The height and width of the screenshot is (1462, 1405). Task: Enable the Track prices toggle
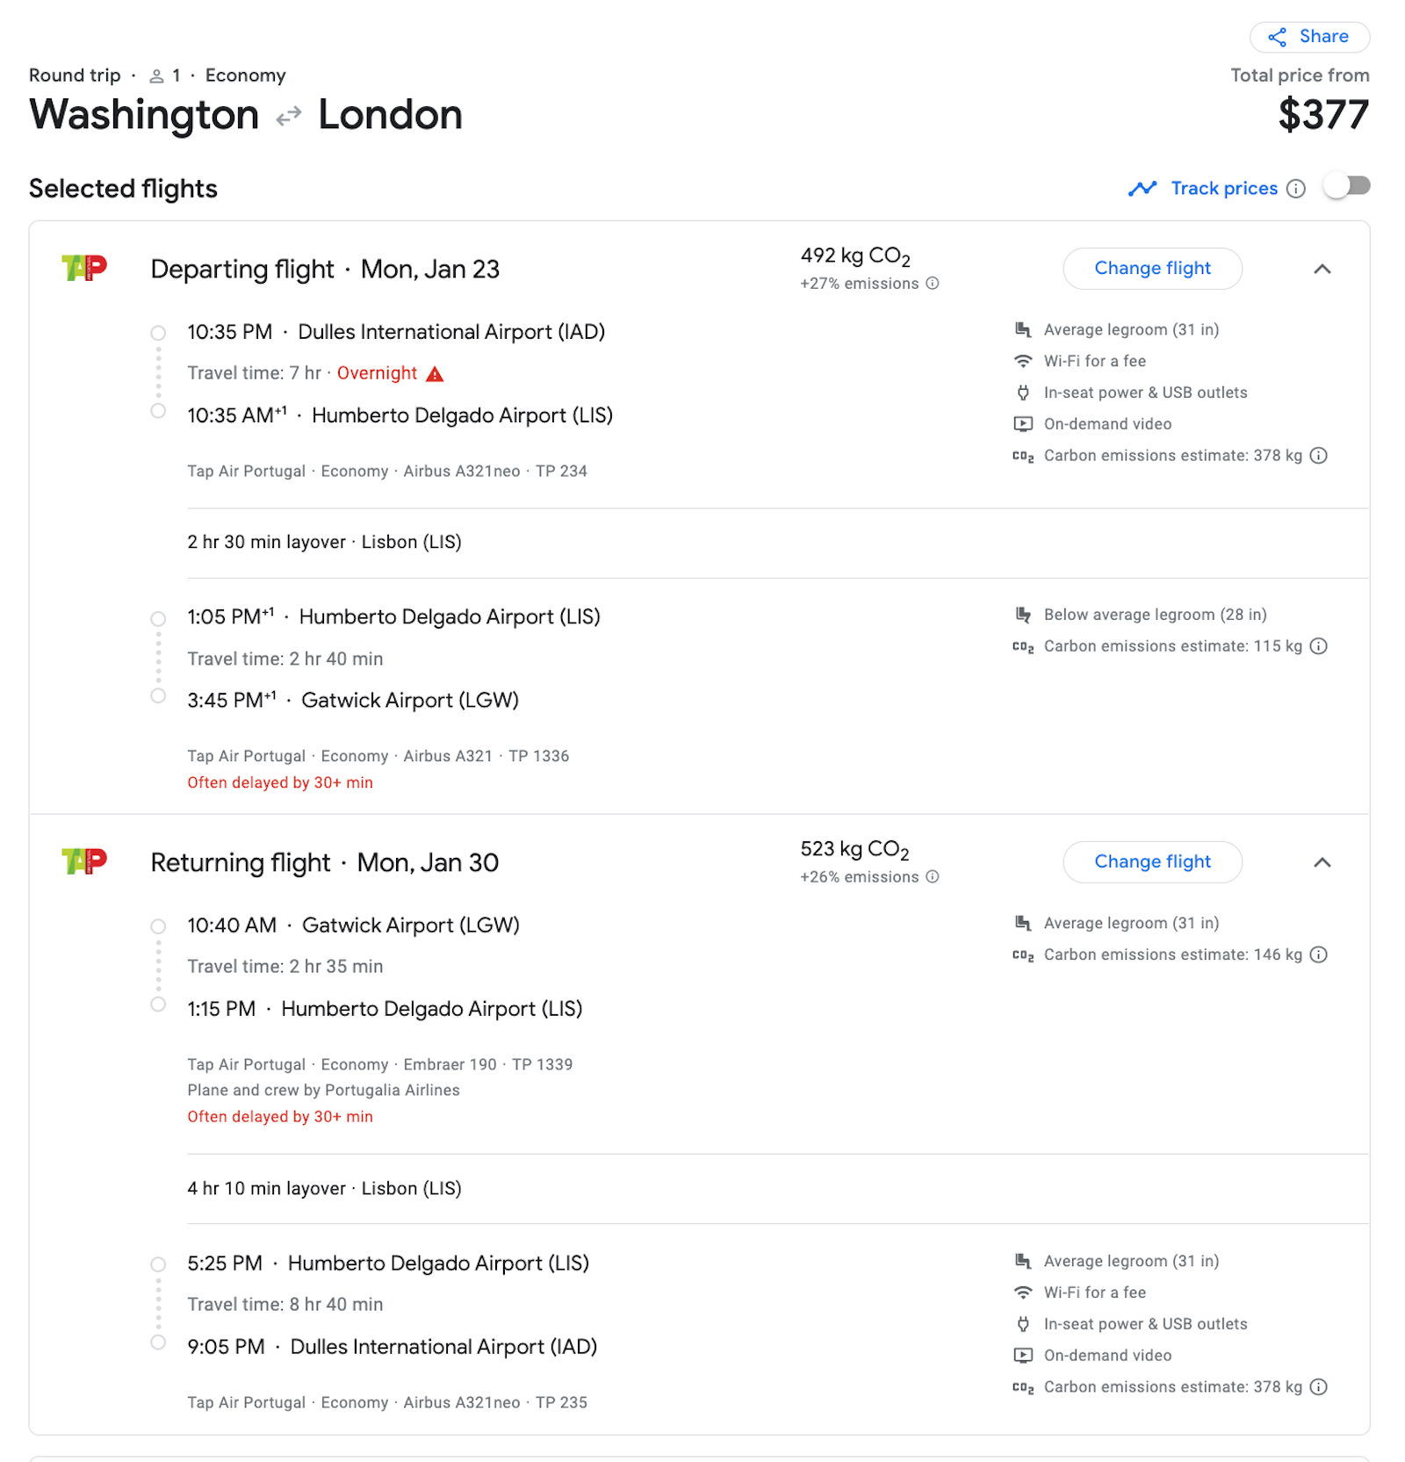pos(1346,186)
